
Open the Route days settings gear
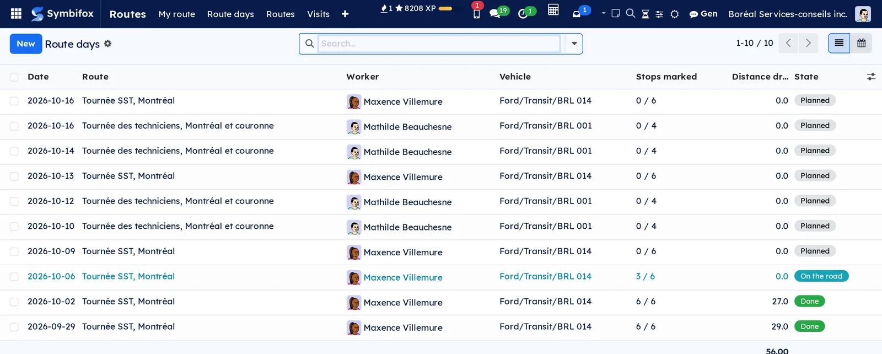107,44
